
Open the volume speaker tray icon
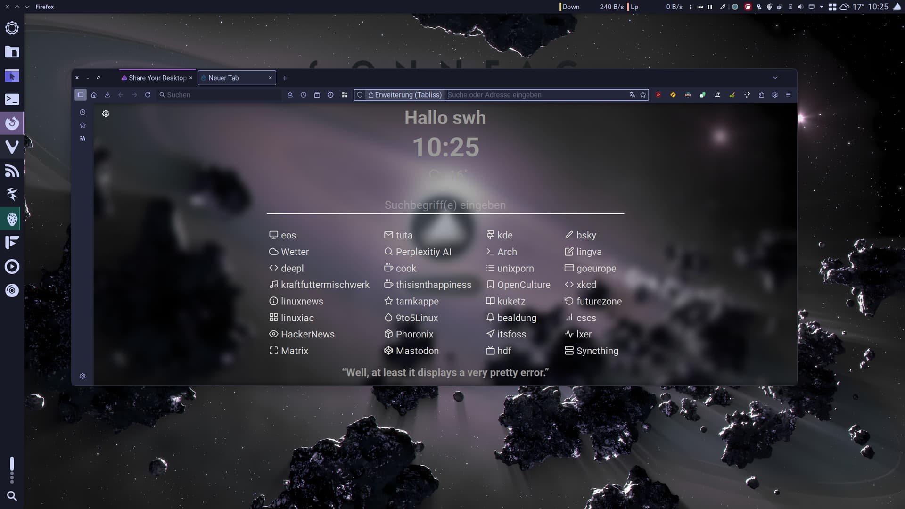point(800,7)
